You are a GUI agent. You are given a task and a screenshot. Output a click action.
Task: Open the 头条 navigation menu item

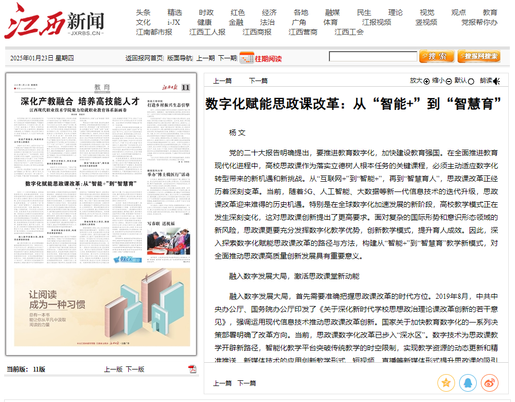[x=143, y=12]
